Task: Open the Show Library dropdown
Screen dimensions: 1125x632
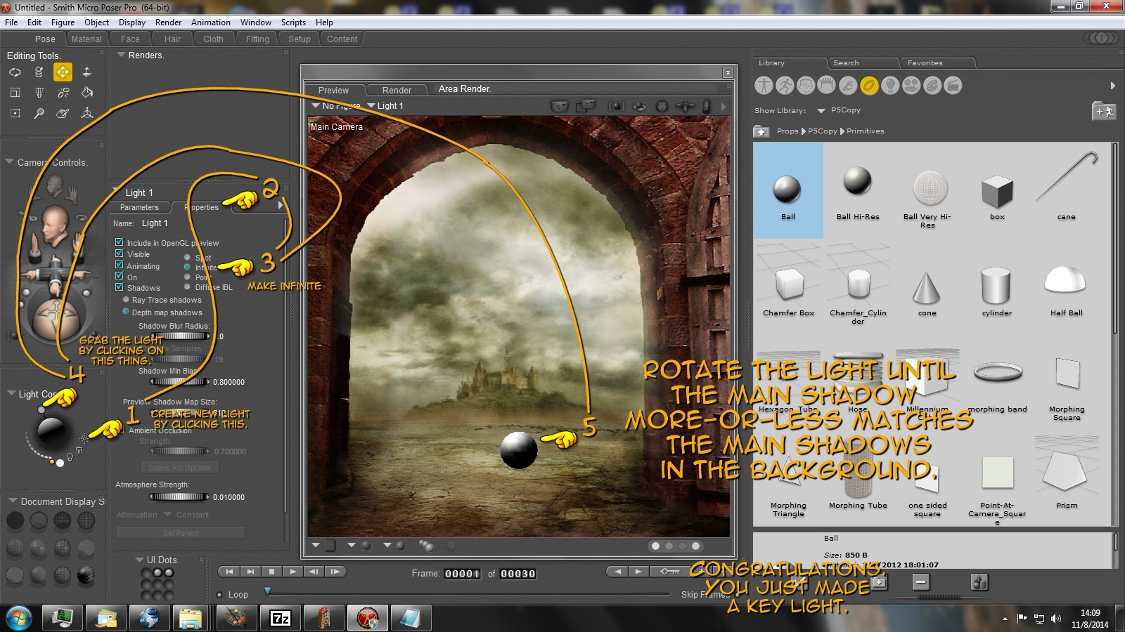Action: 821,111
